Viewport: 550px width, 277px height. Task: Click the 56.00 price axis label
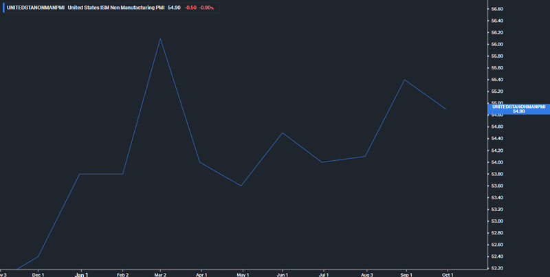click(497, 44)
